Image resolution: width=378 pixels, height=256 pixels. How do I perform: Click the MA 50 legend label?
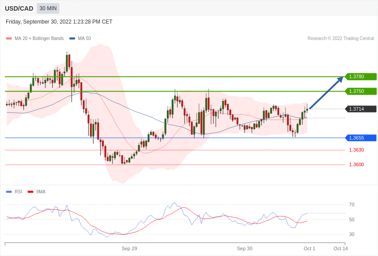pyautogui.click(x=84, y=39)
